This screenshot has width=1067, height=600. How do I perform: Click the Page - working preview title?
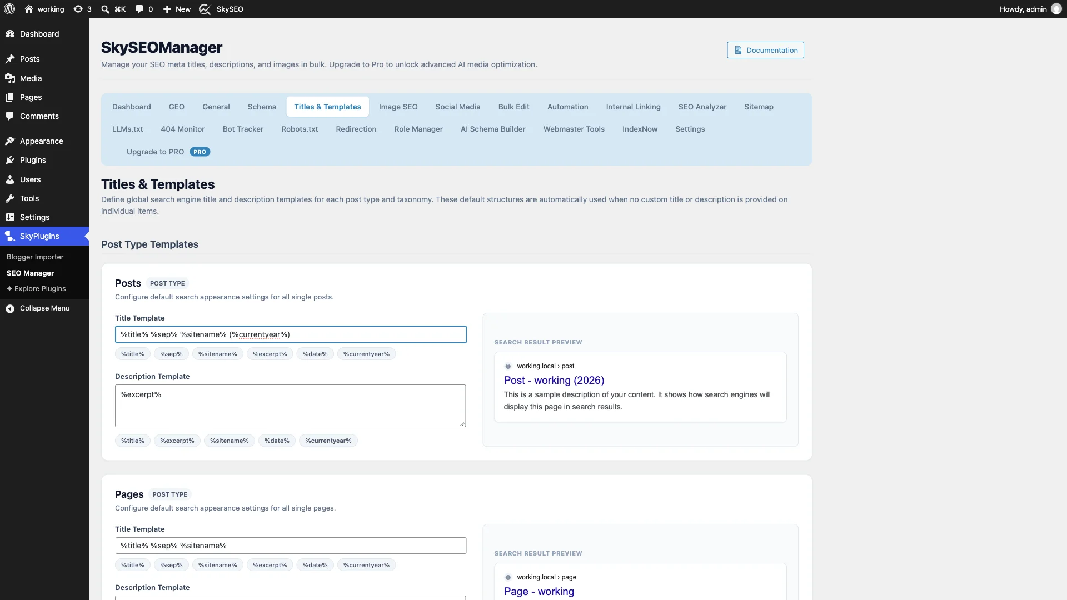(x=539, y=592)
